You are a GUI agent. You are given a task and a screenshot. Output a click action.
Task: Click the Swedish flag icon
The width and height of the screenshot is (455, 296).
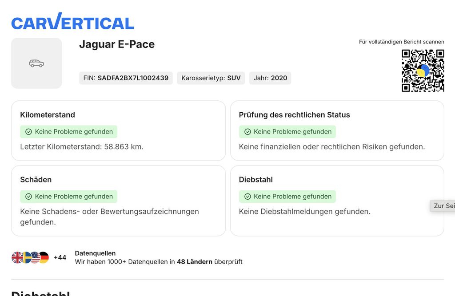point(27,257)
